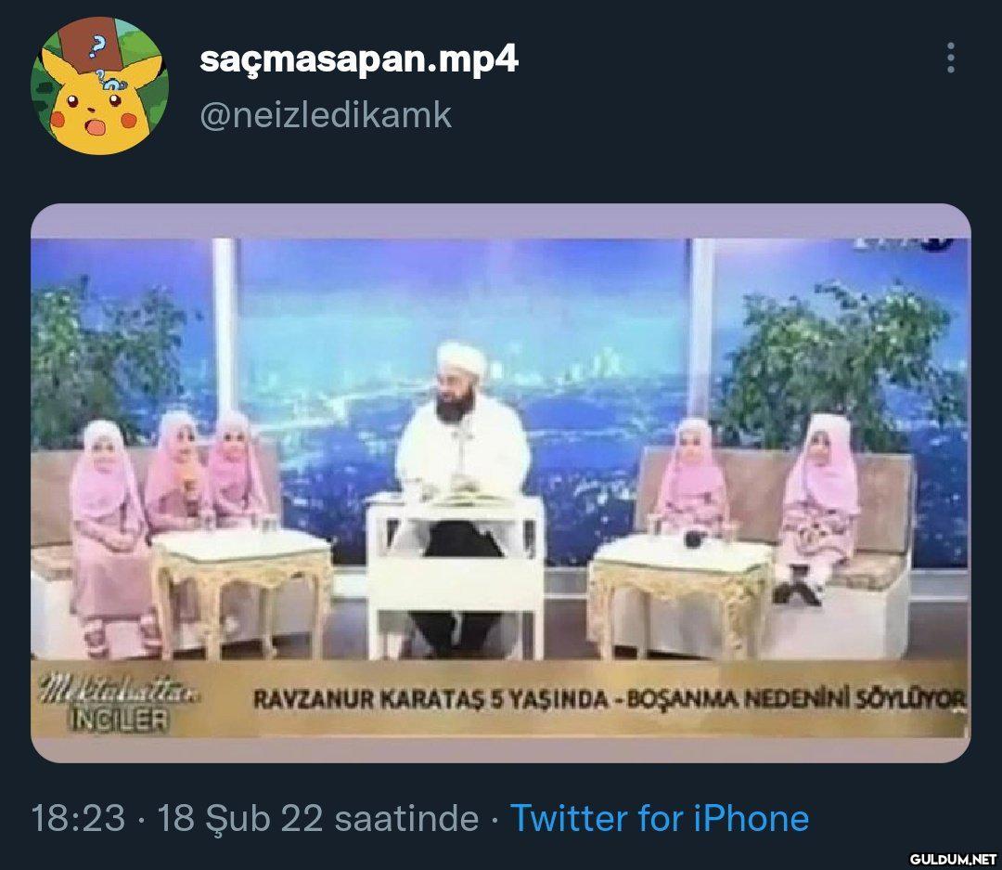Image resolution: width=1002 pixels, height=870 pixels.
Task: Click the saçmasapan.mp4 display name
Action: [x=358, y=58]
